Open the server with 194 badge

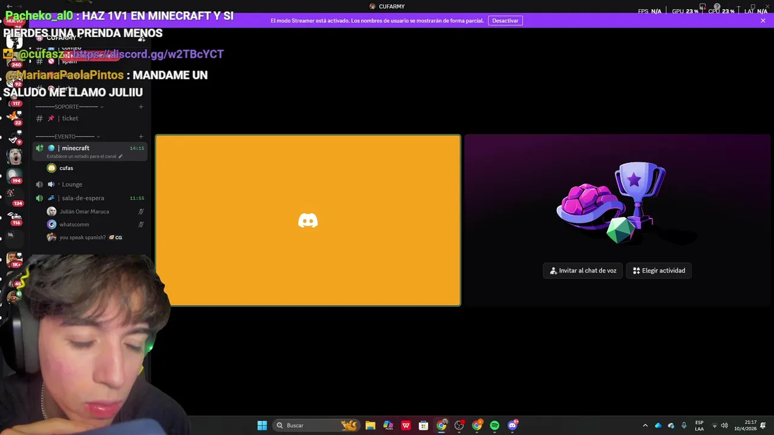coord(15,175)
